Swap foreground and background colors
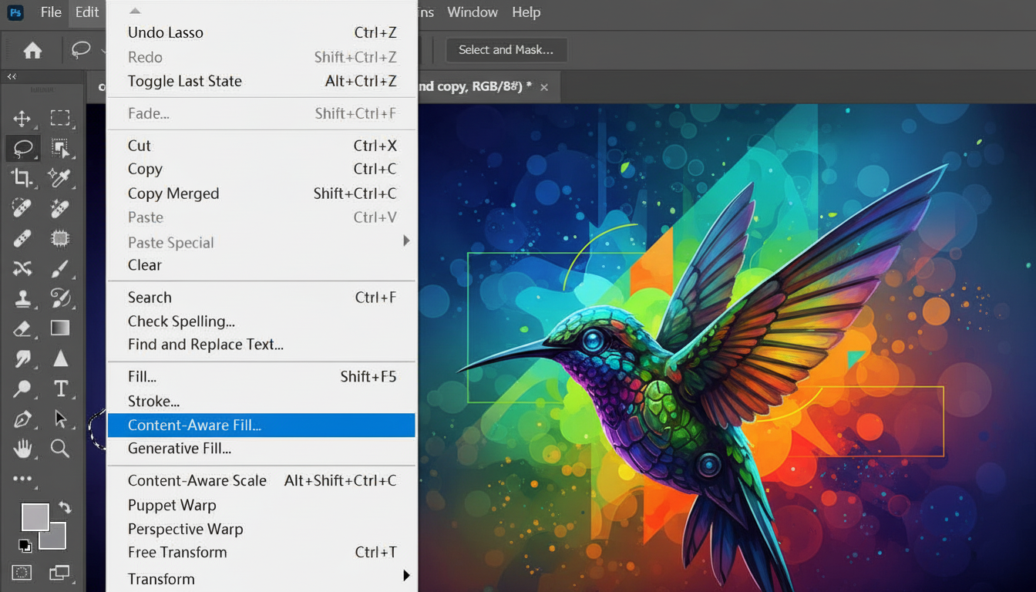 click(65, 507)
